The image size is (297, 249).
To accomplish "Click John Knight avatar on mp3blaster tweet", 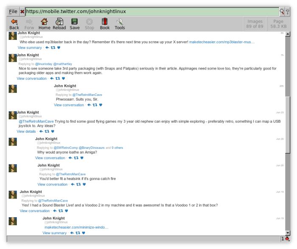I will (x=13, y=36).
